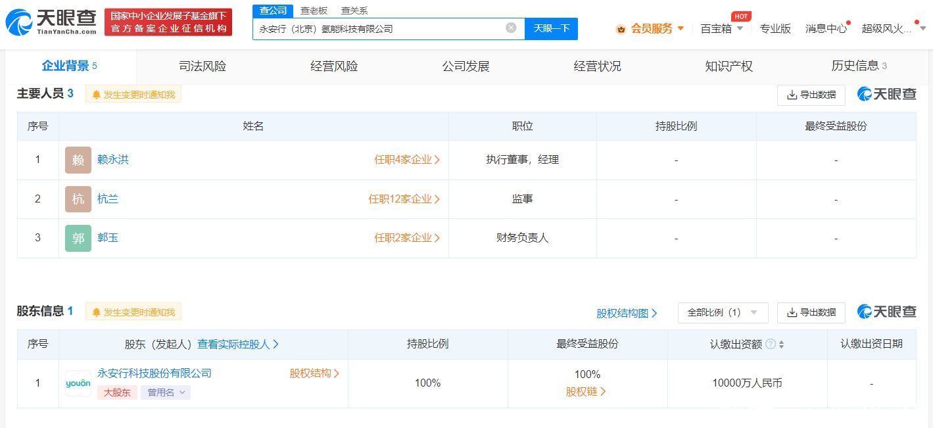The height and width of the screenshot is (428, 933).
Task: Click the youon company logo thumbnail
Action: click(78, 383)
